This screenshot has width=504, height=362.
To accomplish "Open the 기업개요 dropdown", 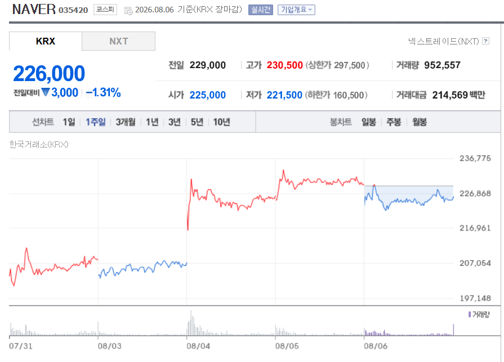I will [x=296, y=10].
